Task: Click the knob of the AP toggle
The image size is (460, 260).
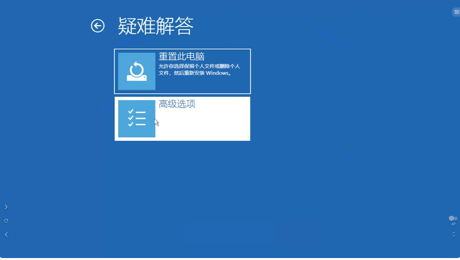Action: (451, 218)
